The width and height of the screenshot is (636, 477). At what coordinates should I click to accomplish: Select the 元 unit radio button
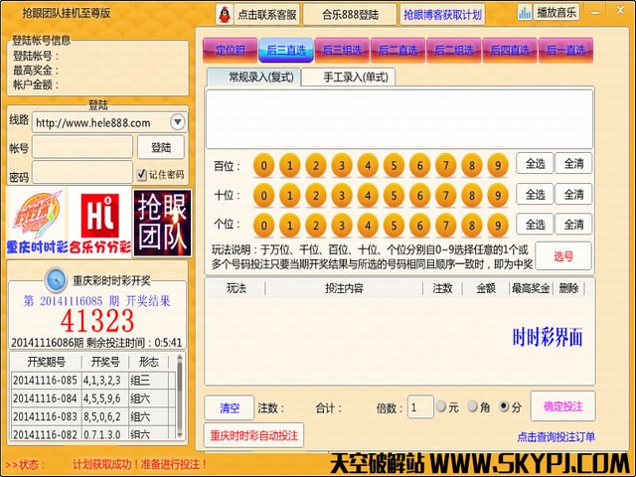coord(440,406)
